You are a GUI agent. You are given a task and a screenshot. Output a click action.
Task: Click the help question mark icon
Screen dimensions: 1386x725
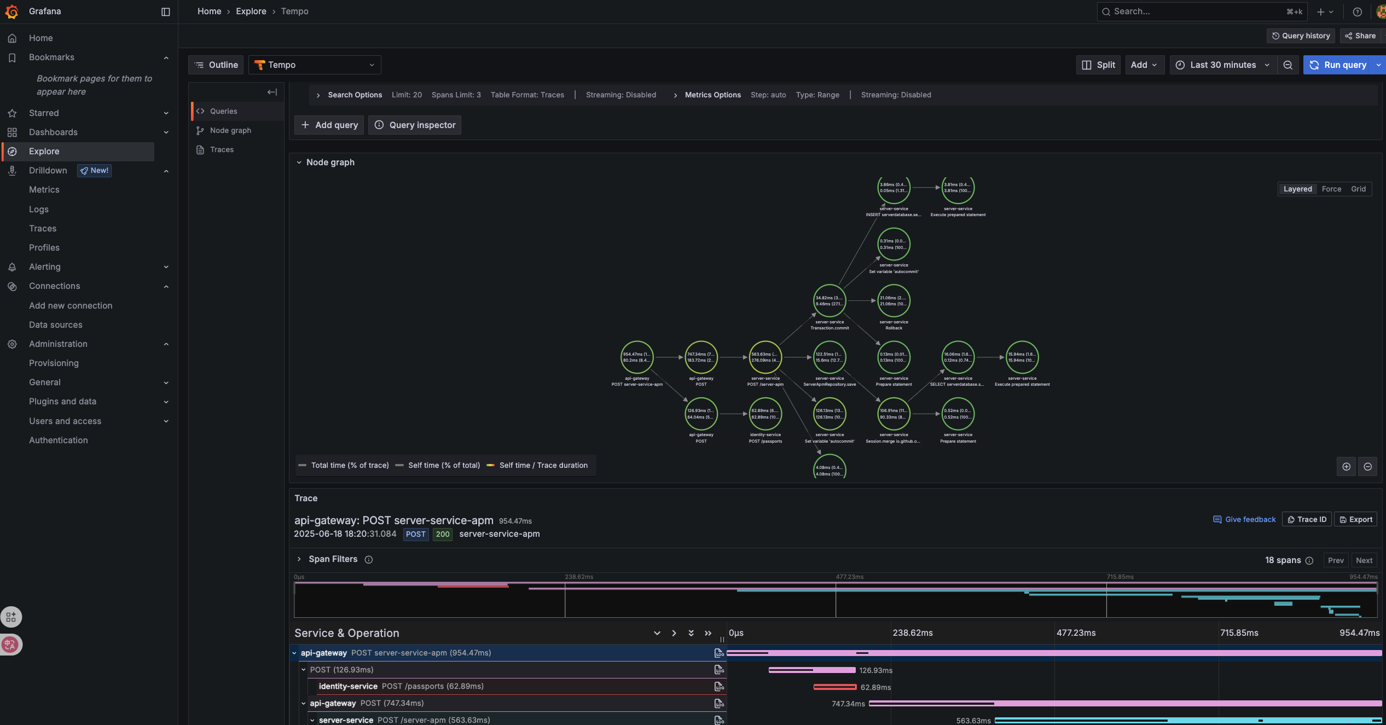coord(1357,11)
